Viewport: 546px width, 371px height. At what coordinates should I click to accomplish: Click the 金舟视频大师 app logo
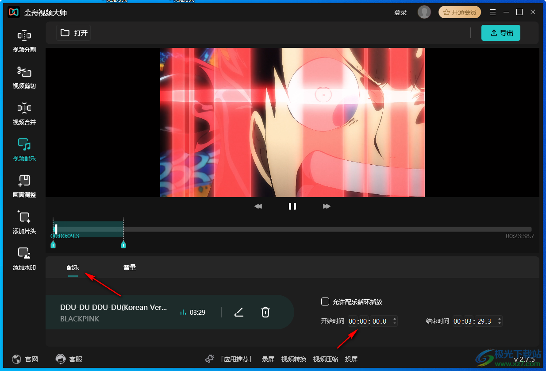point(14,12)
